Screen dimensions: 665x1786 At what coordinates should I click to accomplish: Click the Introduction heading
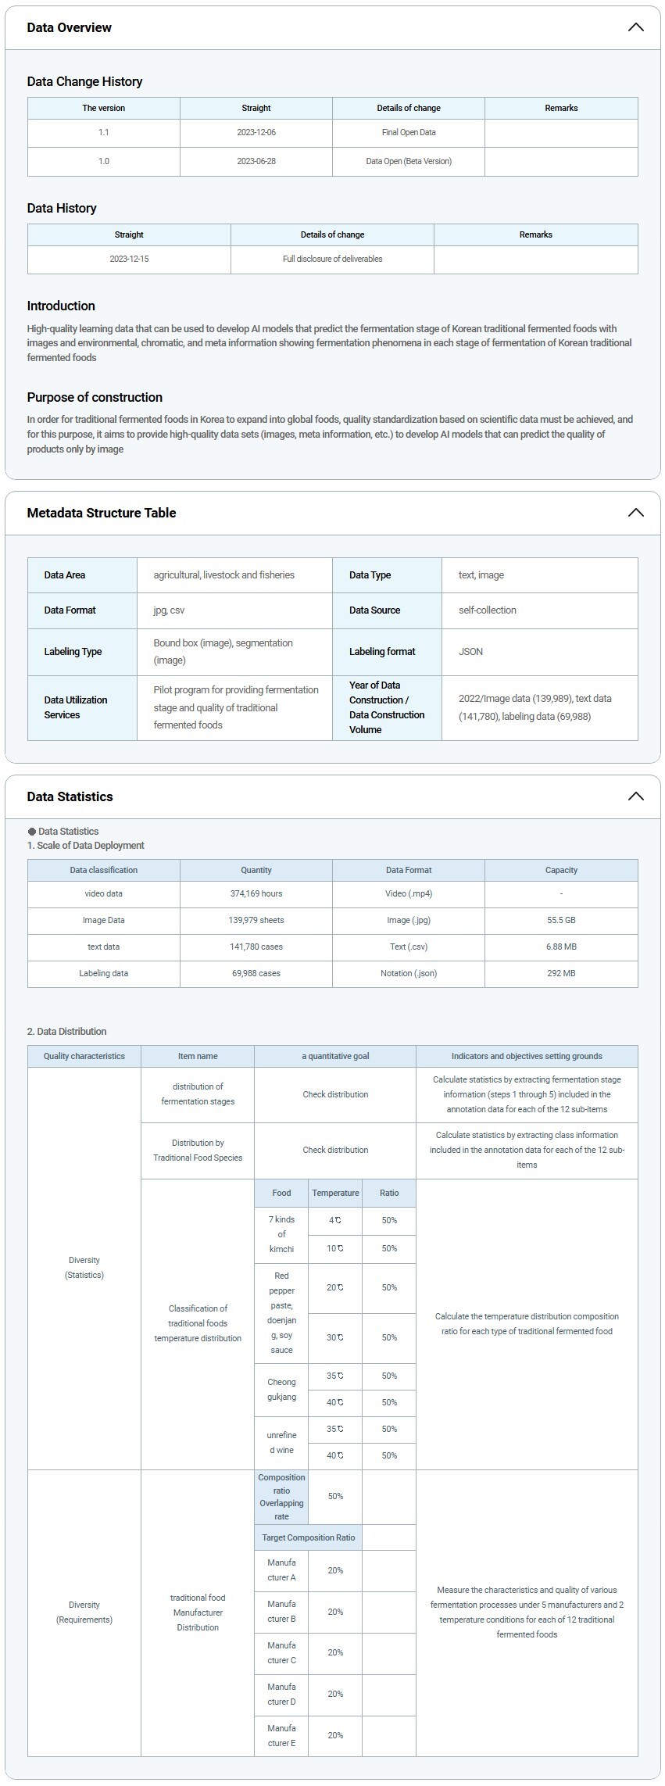[x=61, y=306]
